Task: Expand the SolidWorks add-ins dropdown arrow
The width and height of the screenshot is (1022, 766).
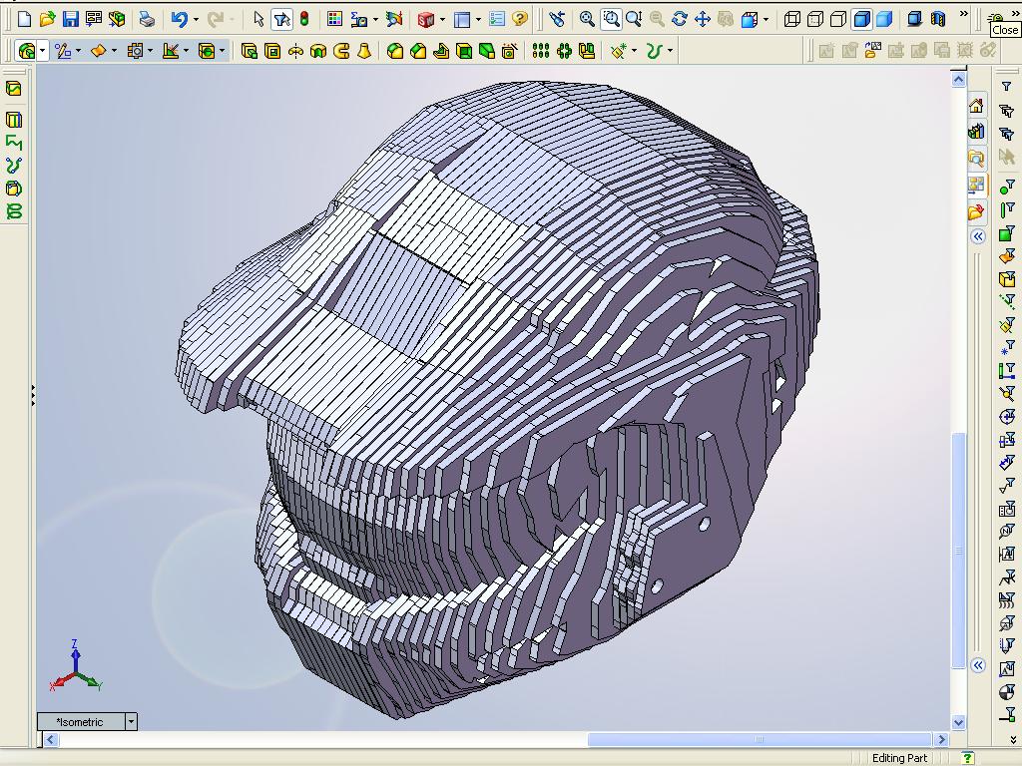Action: pos(442,20)
